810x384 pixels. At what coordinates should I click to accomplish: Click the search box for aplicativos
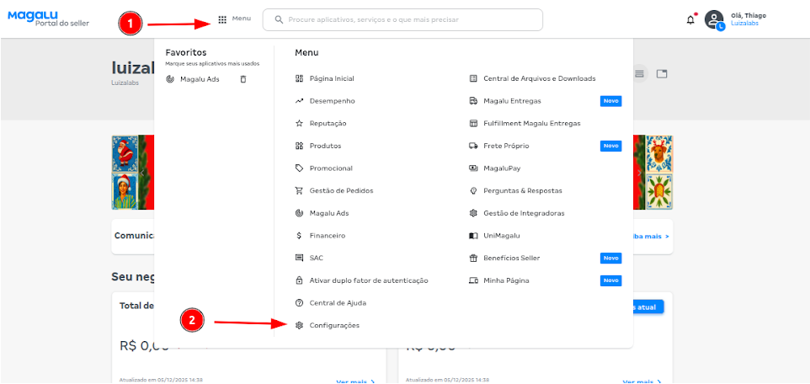[x=402, y=19]
